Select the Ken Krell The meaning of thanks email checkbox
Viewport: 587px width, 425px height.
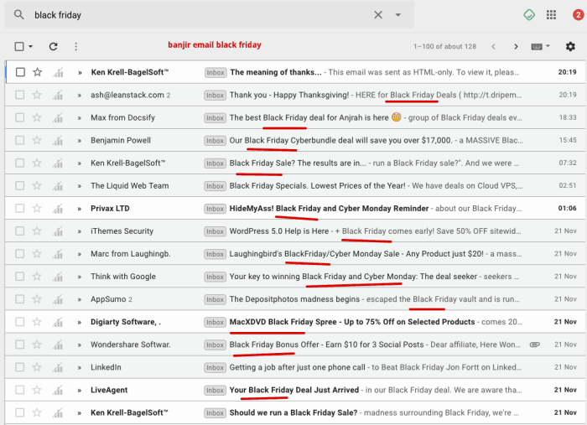point(20,72)
